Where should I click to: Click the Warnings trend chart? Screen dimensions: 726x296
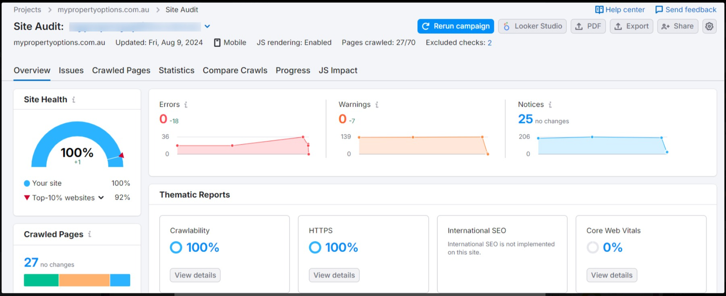pyautogui.click(x=423, y=146)
